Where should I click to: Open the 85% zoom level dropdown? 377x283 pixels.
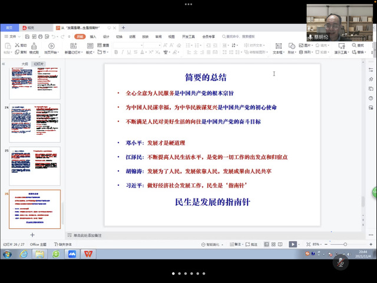(317, 244)
